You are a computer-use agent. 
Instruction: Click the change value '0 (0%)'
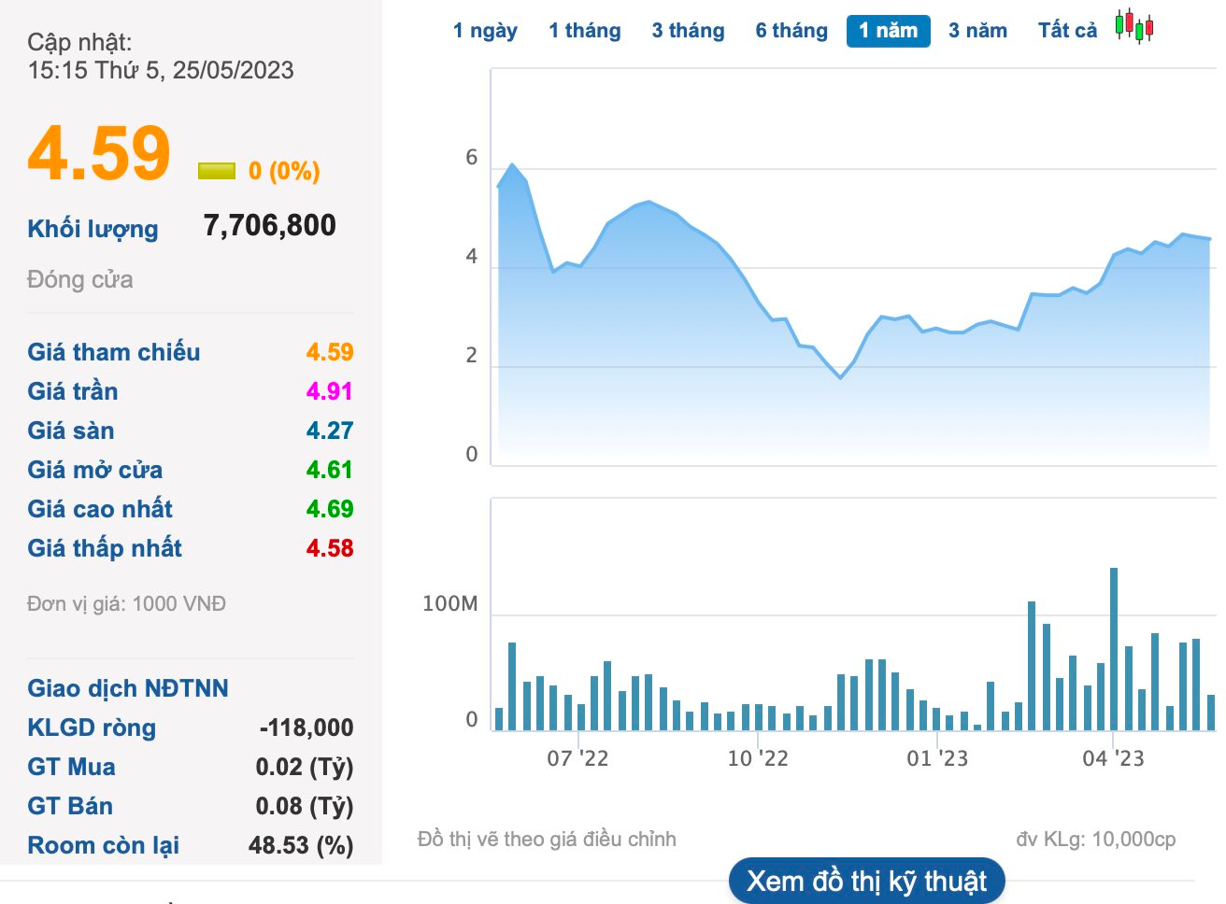coord(284,171)
